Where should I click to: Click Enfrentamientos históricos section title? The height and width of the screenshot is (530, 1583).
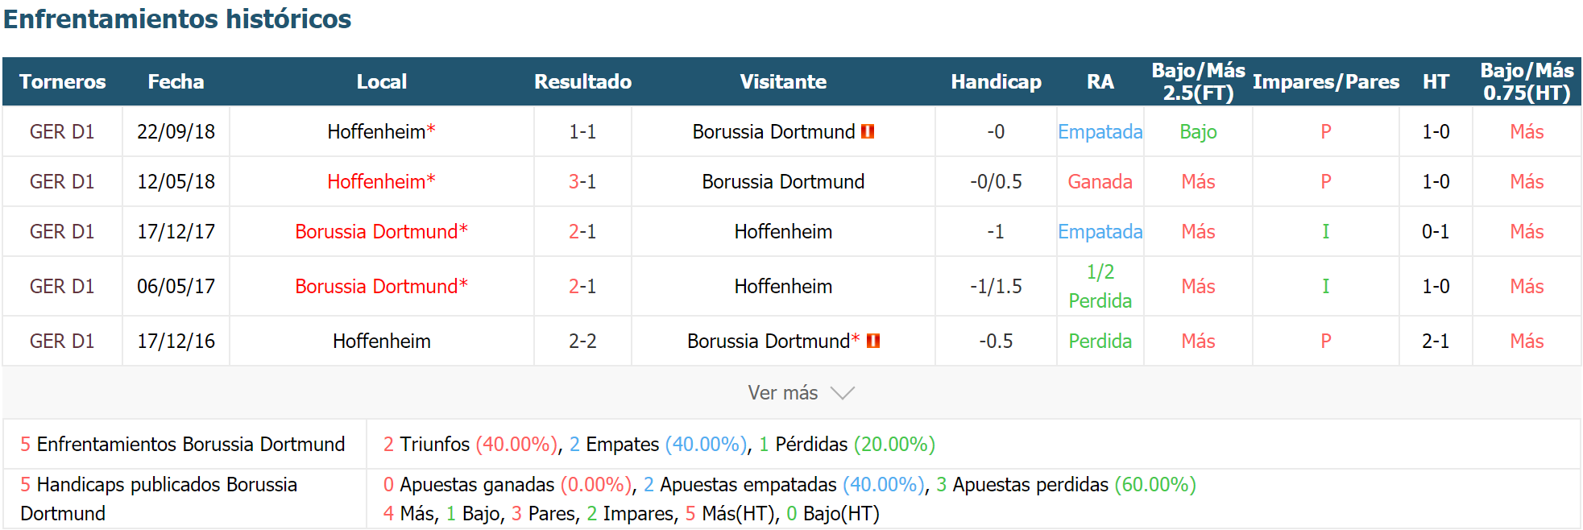pyautogui.click(x=177, y=19)
